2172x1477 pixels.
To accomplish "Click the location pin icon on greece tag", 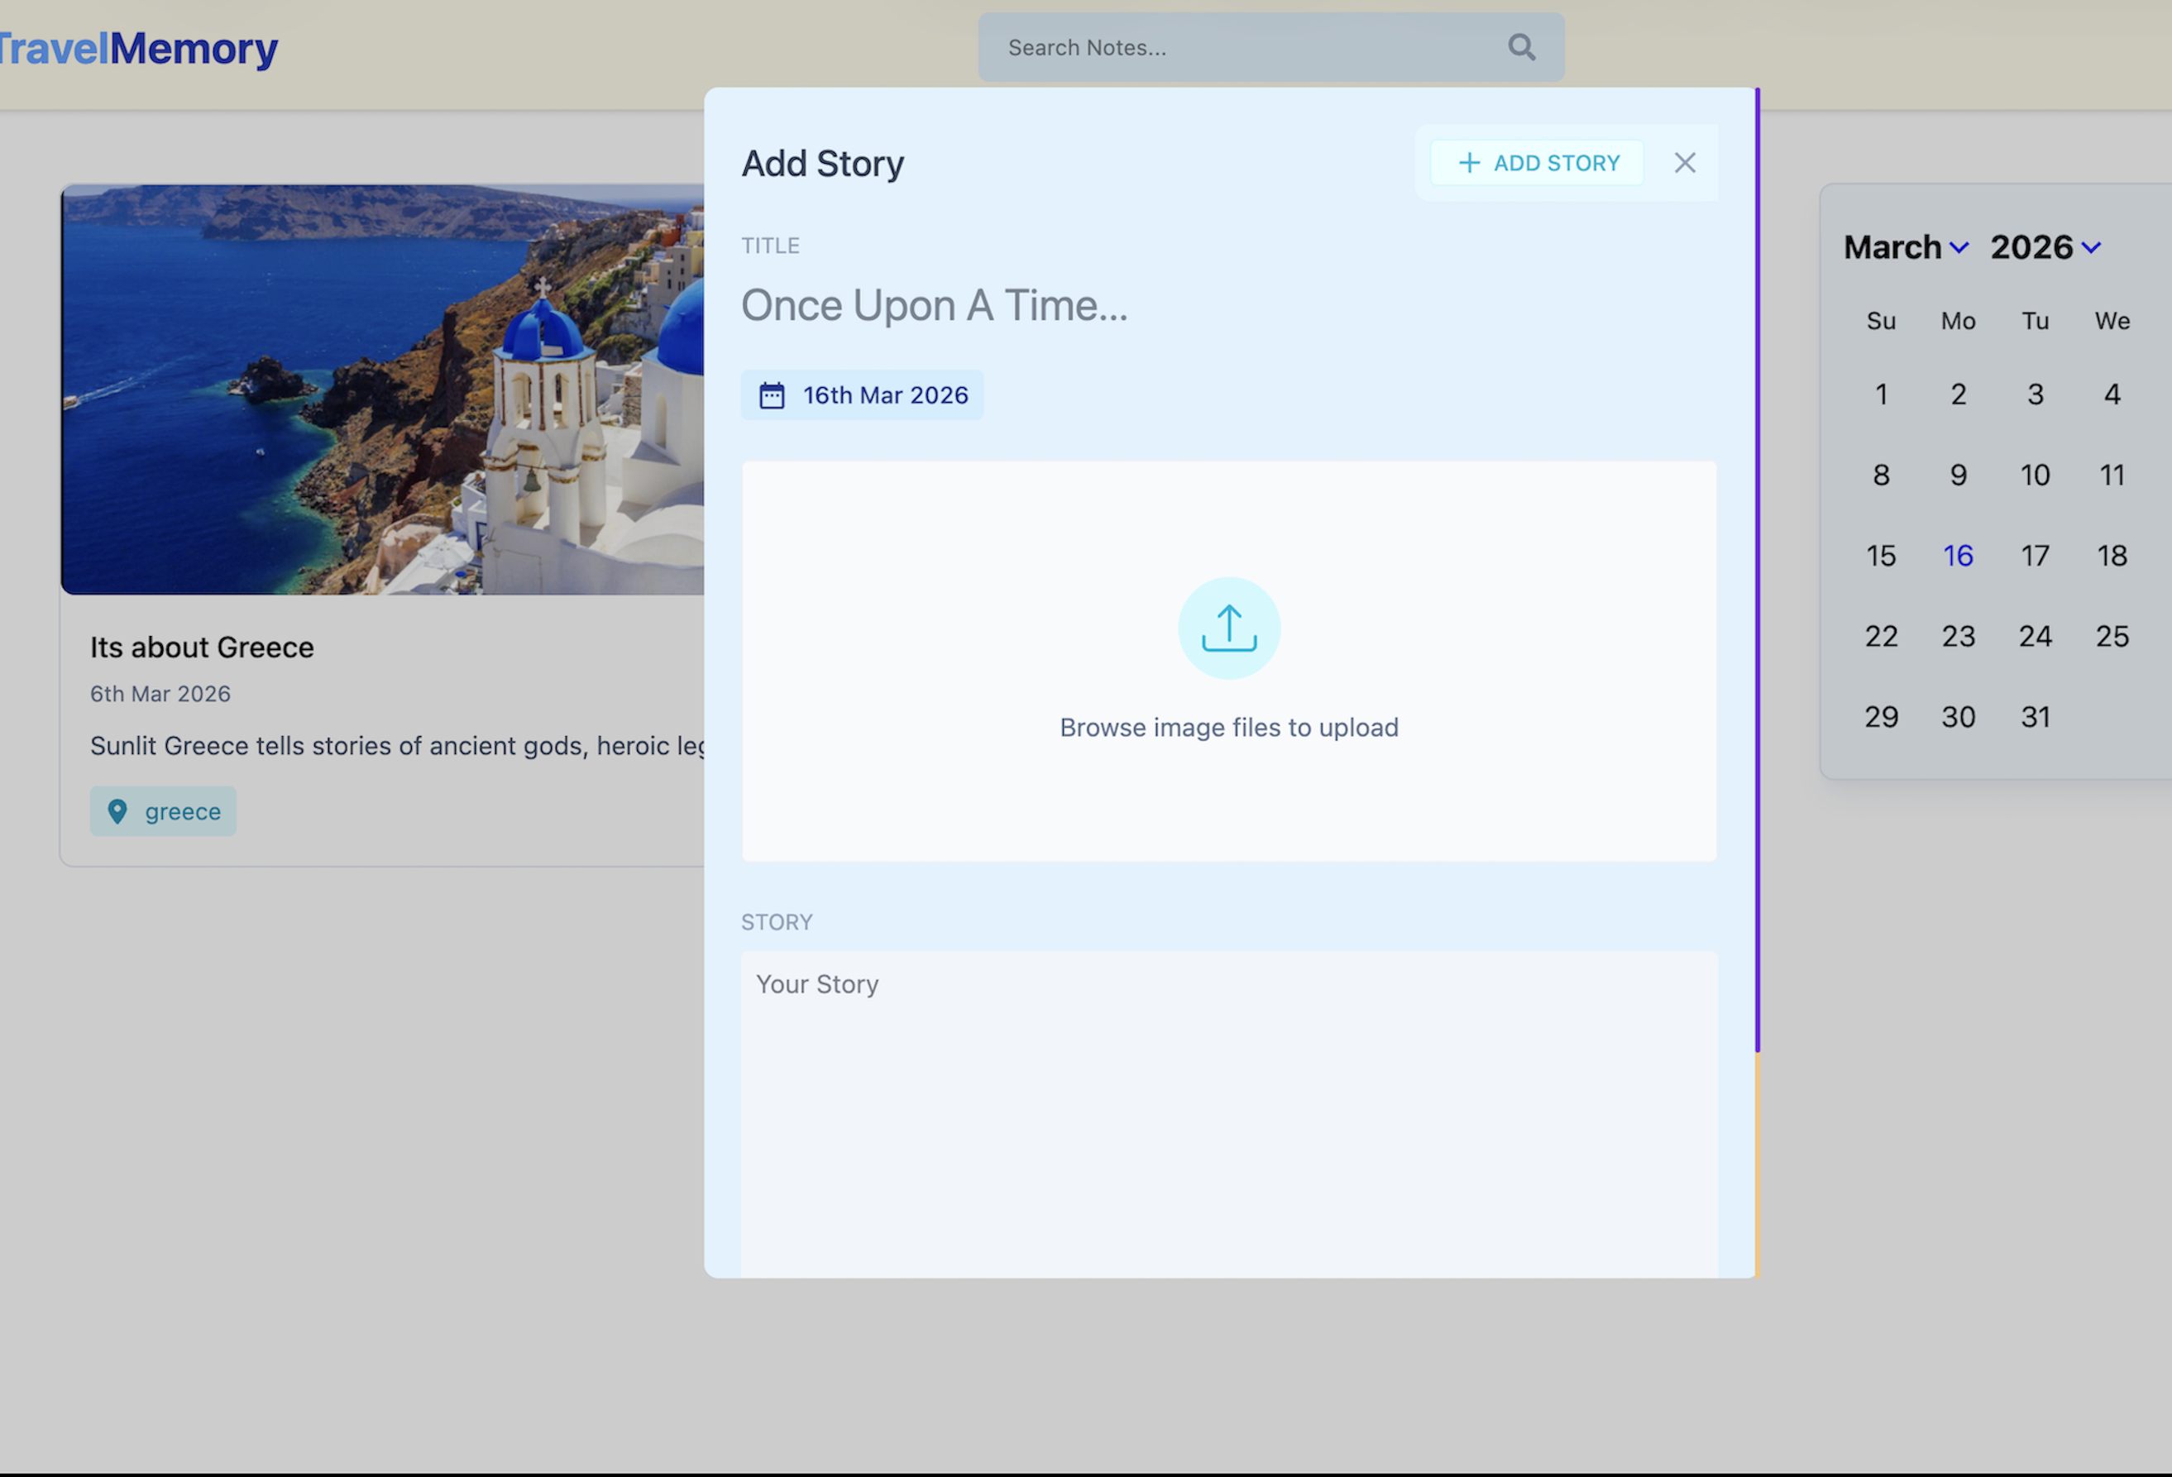I will [117, 811].
